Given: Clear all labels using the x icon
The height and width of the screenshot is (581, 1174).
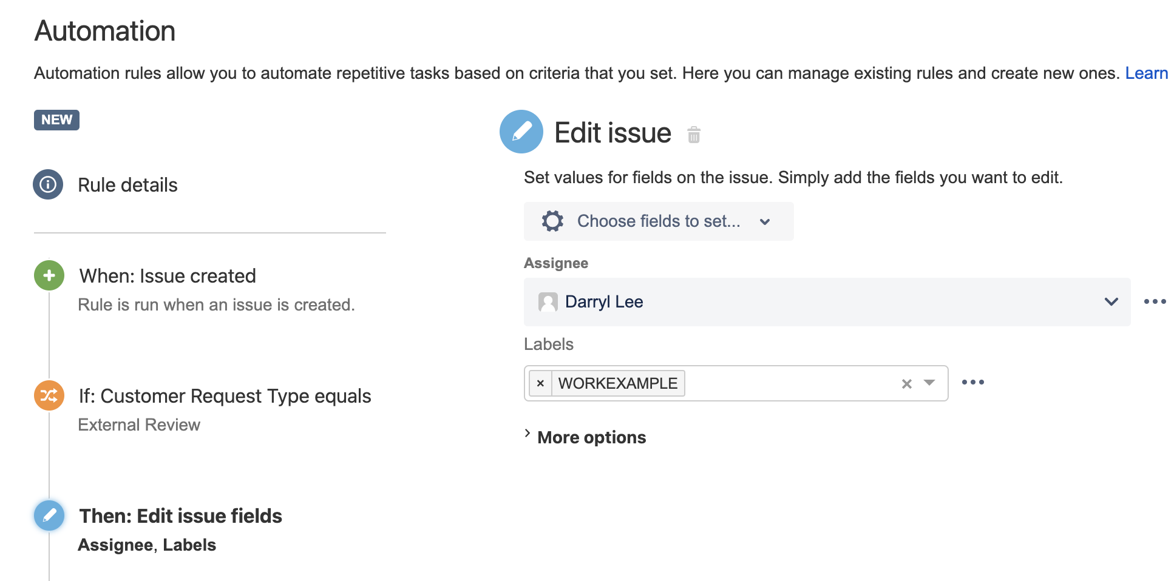Looking at the screenshot, I should tap(907, 383).
